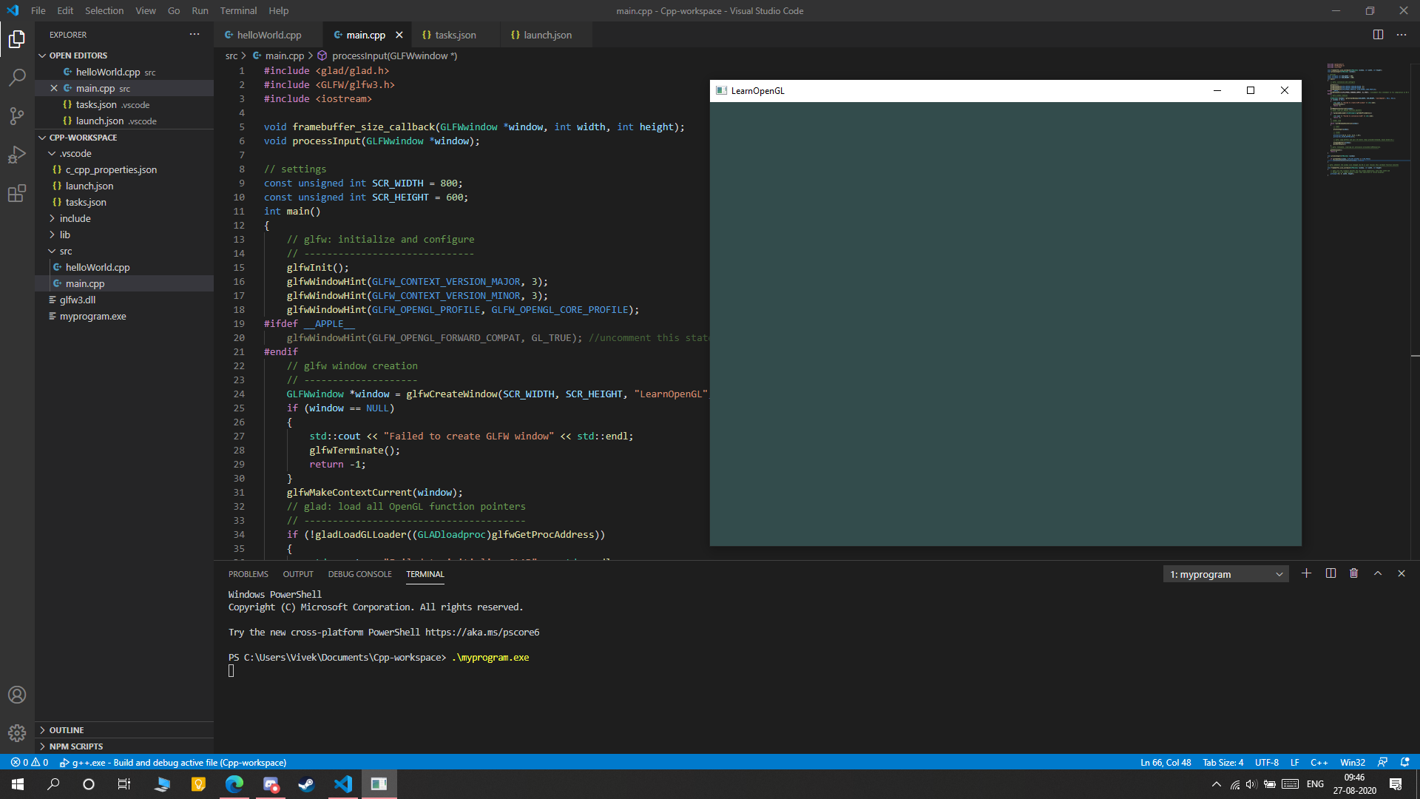Open the Search view in activity bar

[17, 77]
